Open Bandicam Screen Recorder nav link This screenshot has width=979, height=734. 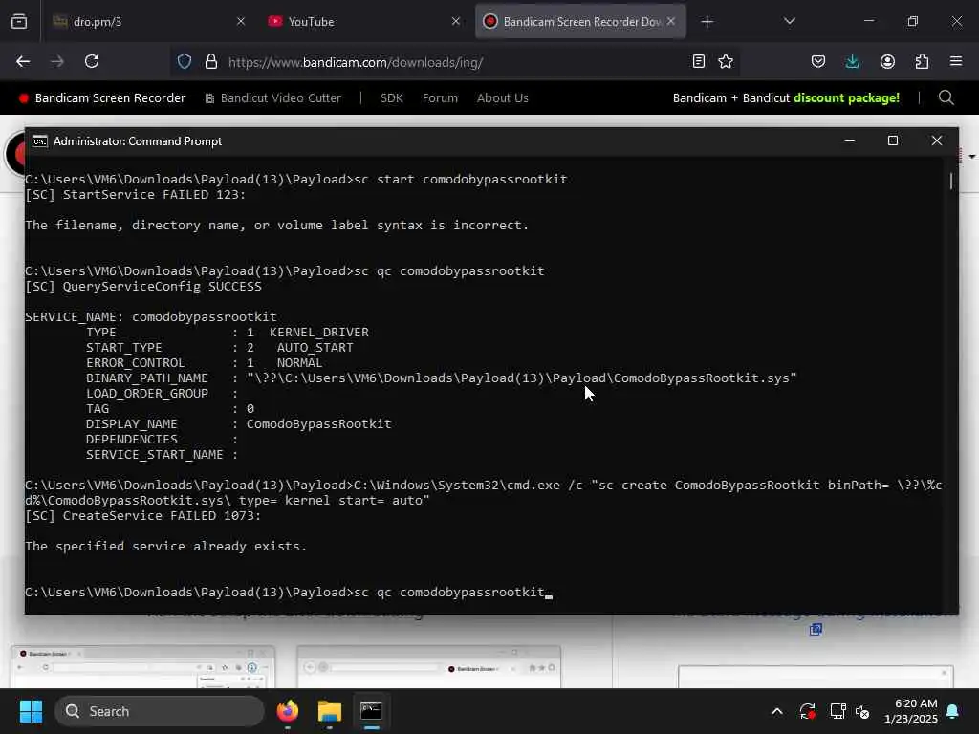click(102, 98)
